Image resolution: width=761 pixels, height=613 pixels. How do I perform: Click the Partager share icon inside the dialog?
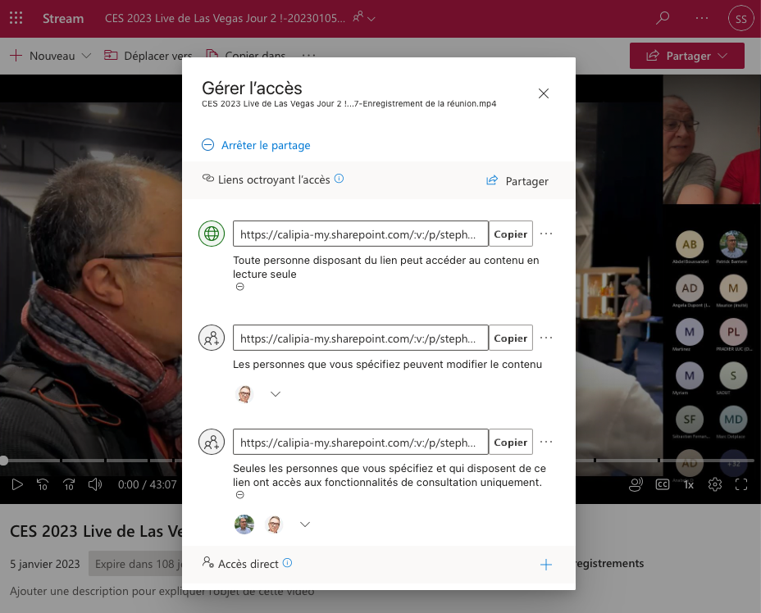491,181
